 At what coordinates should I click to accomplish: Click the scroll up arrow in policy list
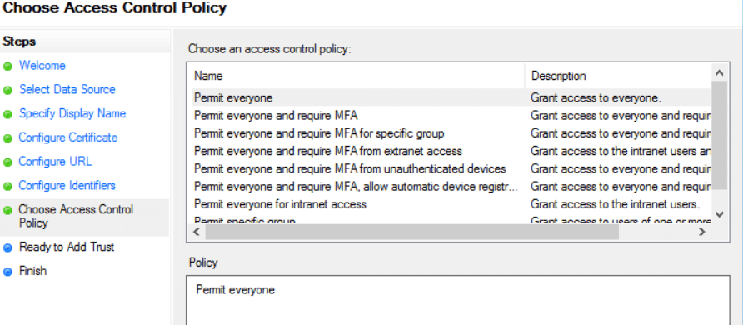tap(719, 73)
